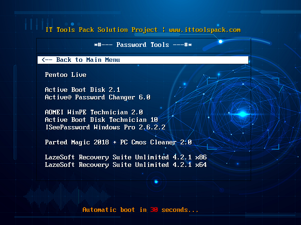Screen dimensions: 301x225
Task: Select Back to Main Menu entry
Action: click(143, 60)
